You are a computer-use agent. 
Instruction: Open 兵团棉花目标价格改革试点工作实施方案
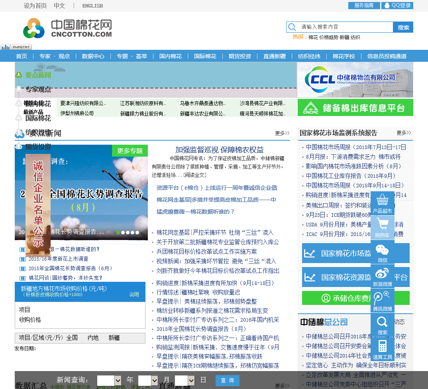[207, 251]
